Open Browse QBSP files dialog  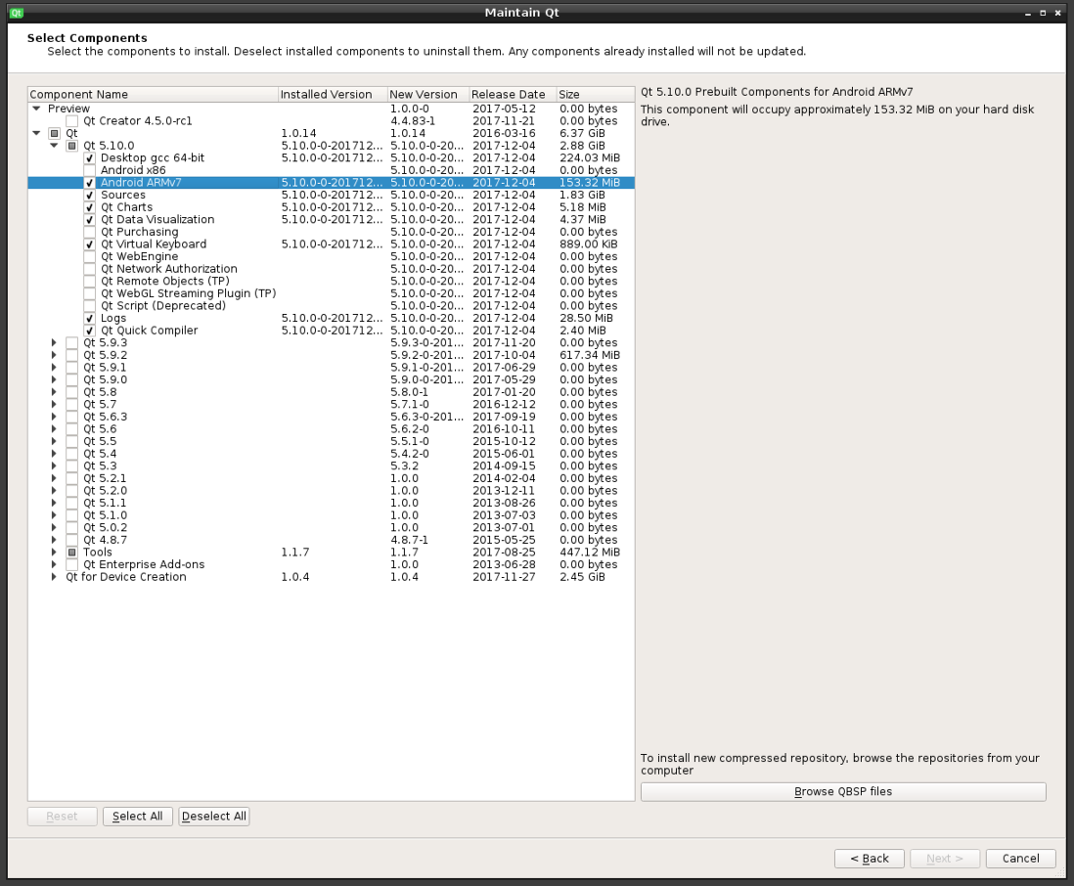coord(843,791)
